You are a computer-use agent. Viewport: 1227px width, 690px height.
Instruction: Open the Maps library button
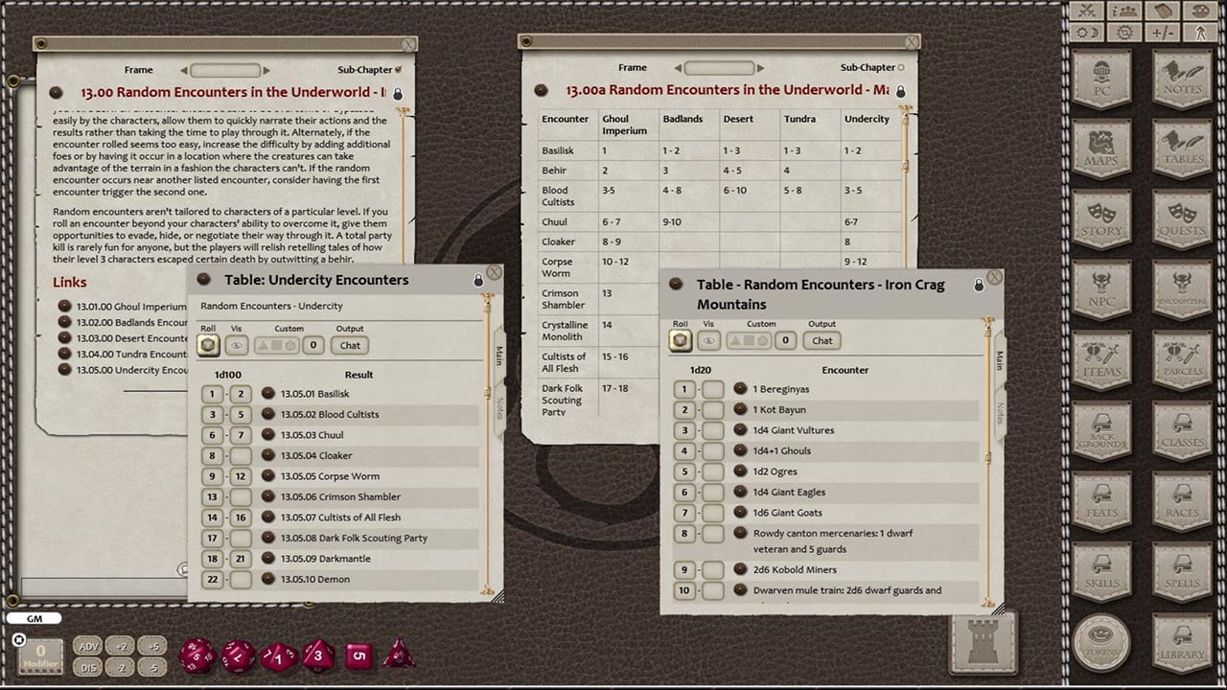click(x=1101, y=150)
